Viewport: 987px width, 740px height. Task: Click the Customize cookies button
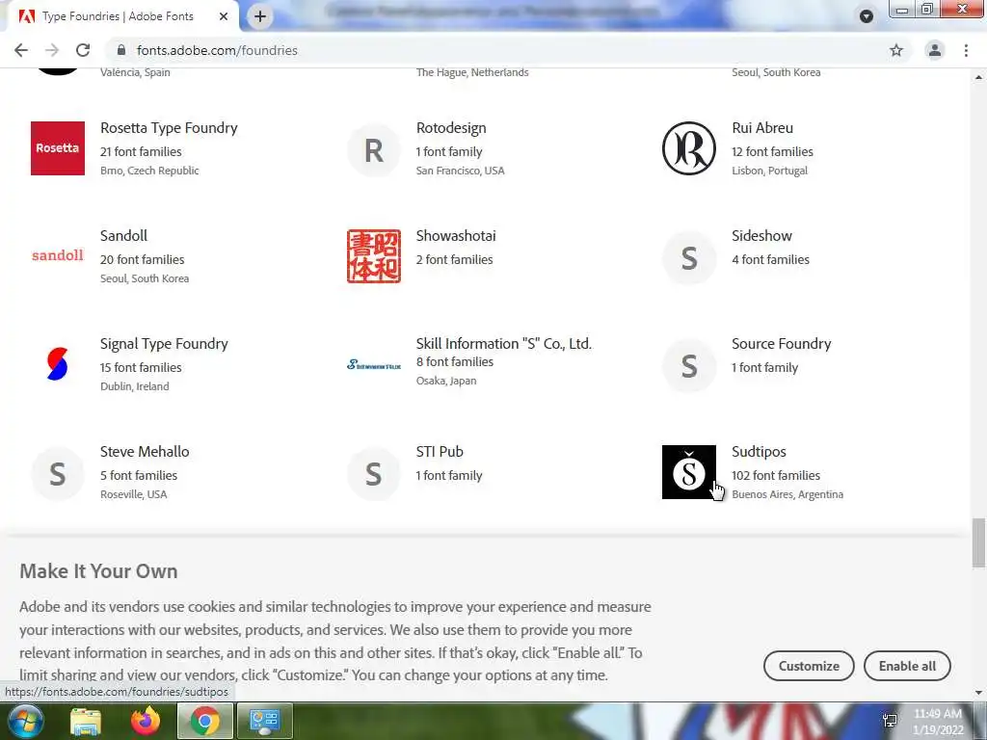click(809, 666)
